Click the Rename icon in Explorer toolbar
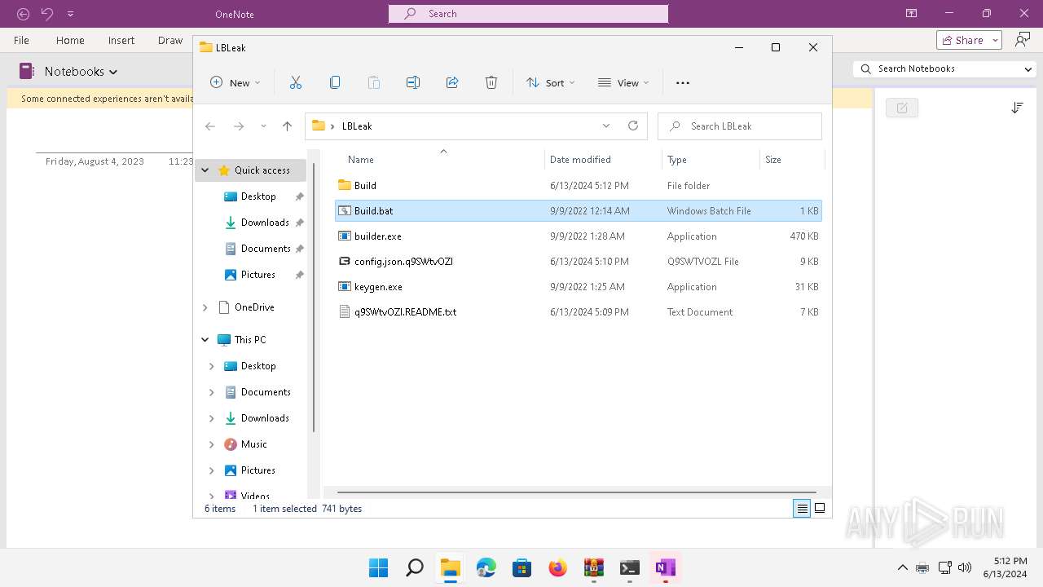1043x587 pixels. coord(412,82)
